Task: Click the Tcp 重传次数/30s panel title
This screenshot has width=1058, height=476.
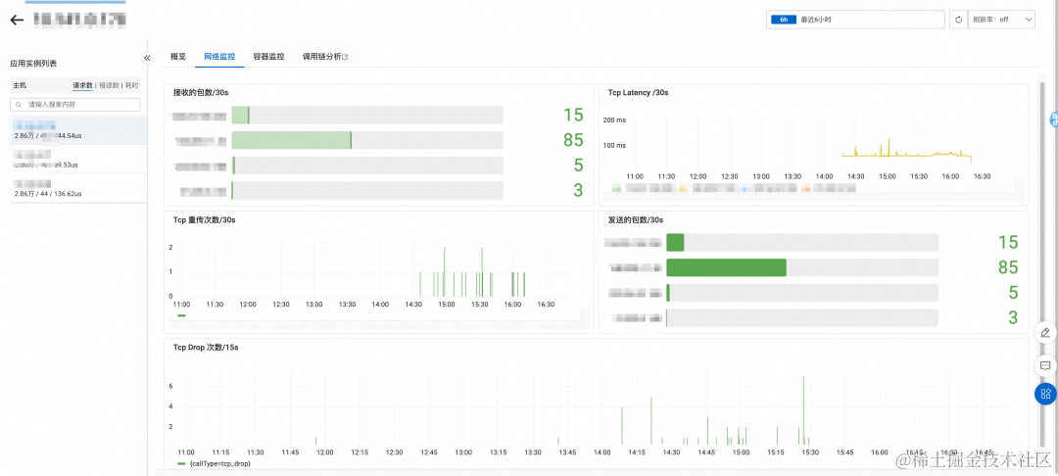Action: pyautogui.click(x=205, y=219)
